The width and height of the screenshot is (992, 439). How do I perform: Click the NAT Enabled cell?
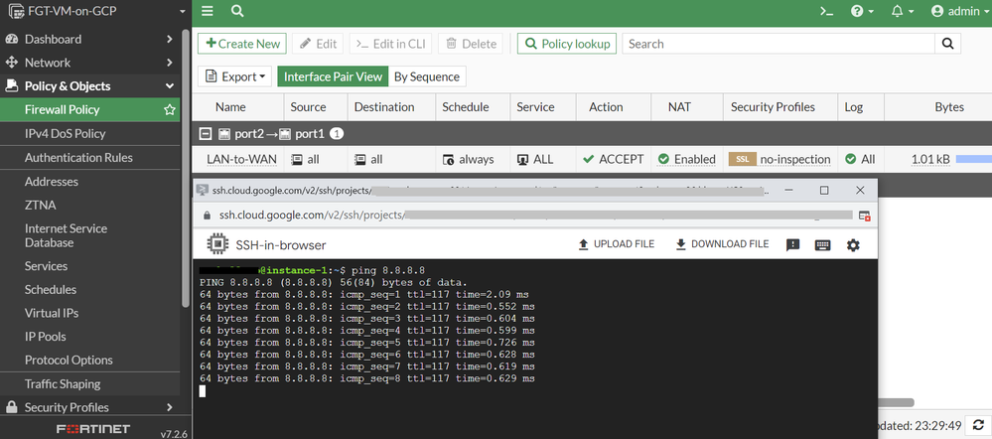tap(687, 159)
